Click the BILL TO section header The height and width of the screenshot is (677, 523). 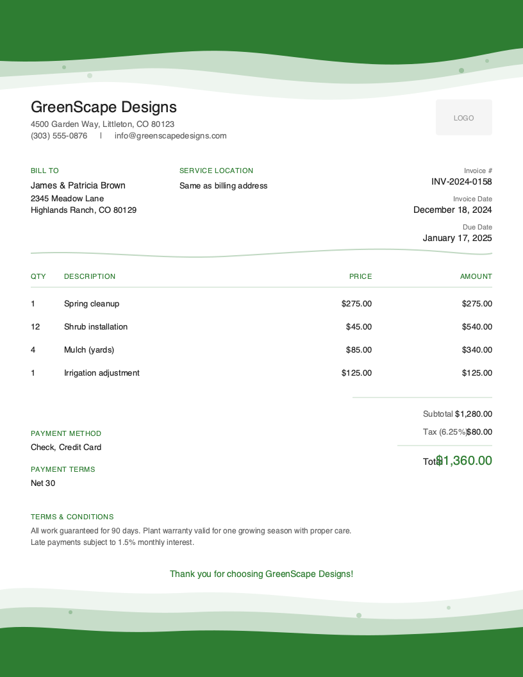click(x=44, y=171)
